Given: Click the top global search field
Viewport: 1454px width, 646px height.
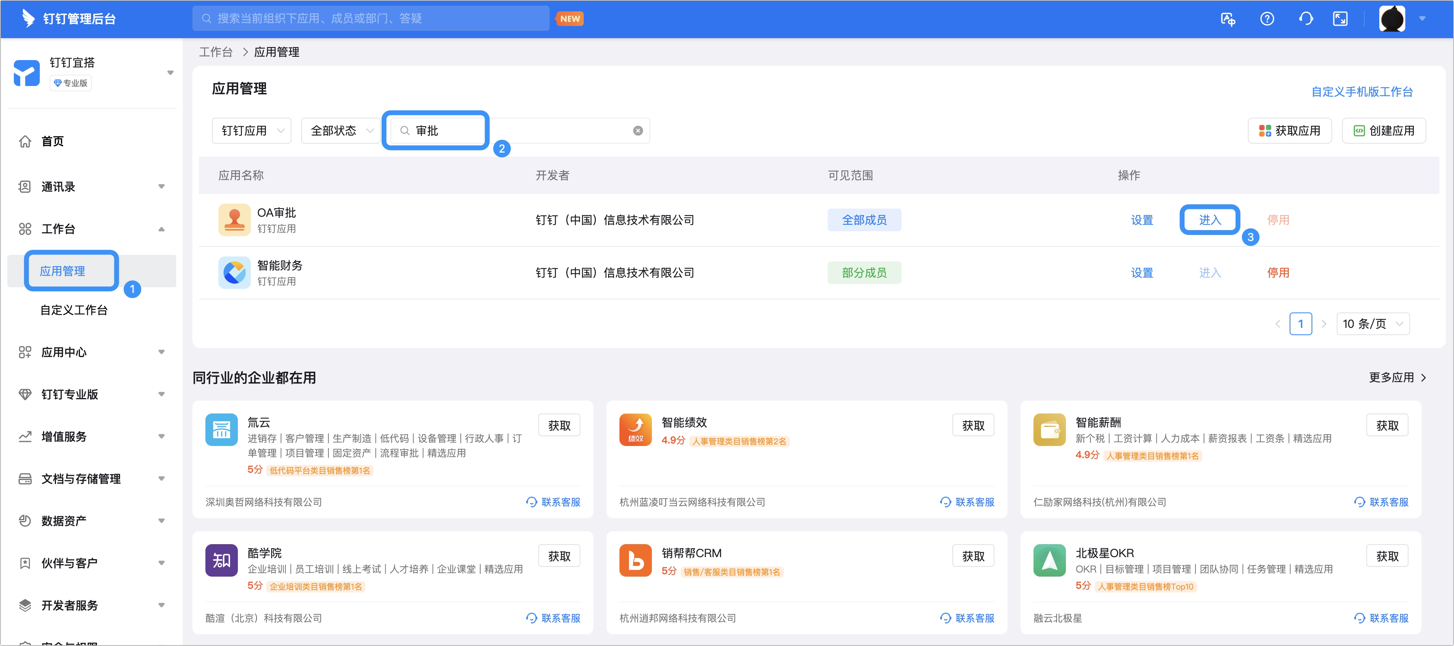Looking at the screenshot, I should point(370,19).
